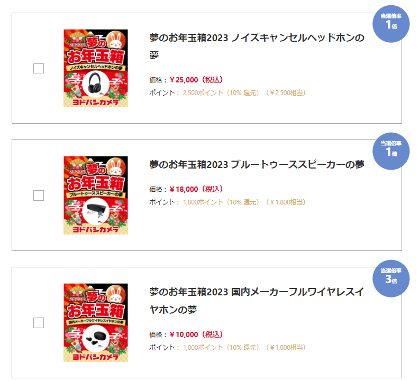
Task: Select the ¥10,000（税込）price label
Action: pos(196,334)
